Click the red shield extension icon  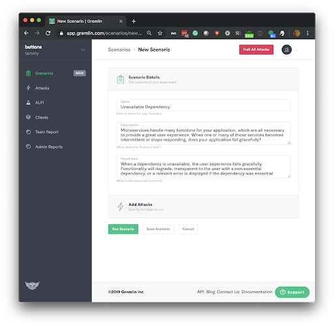pos(217,33)
